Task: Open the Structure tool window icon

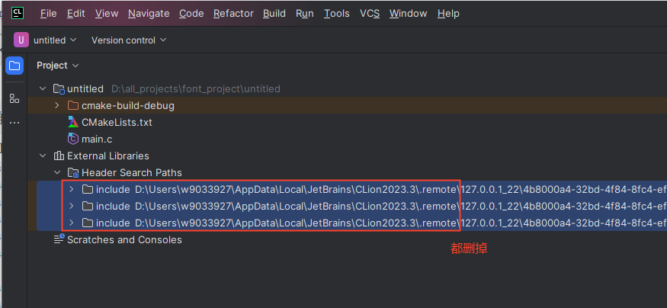Action: [x=14, y=98]
